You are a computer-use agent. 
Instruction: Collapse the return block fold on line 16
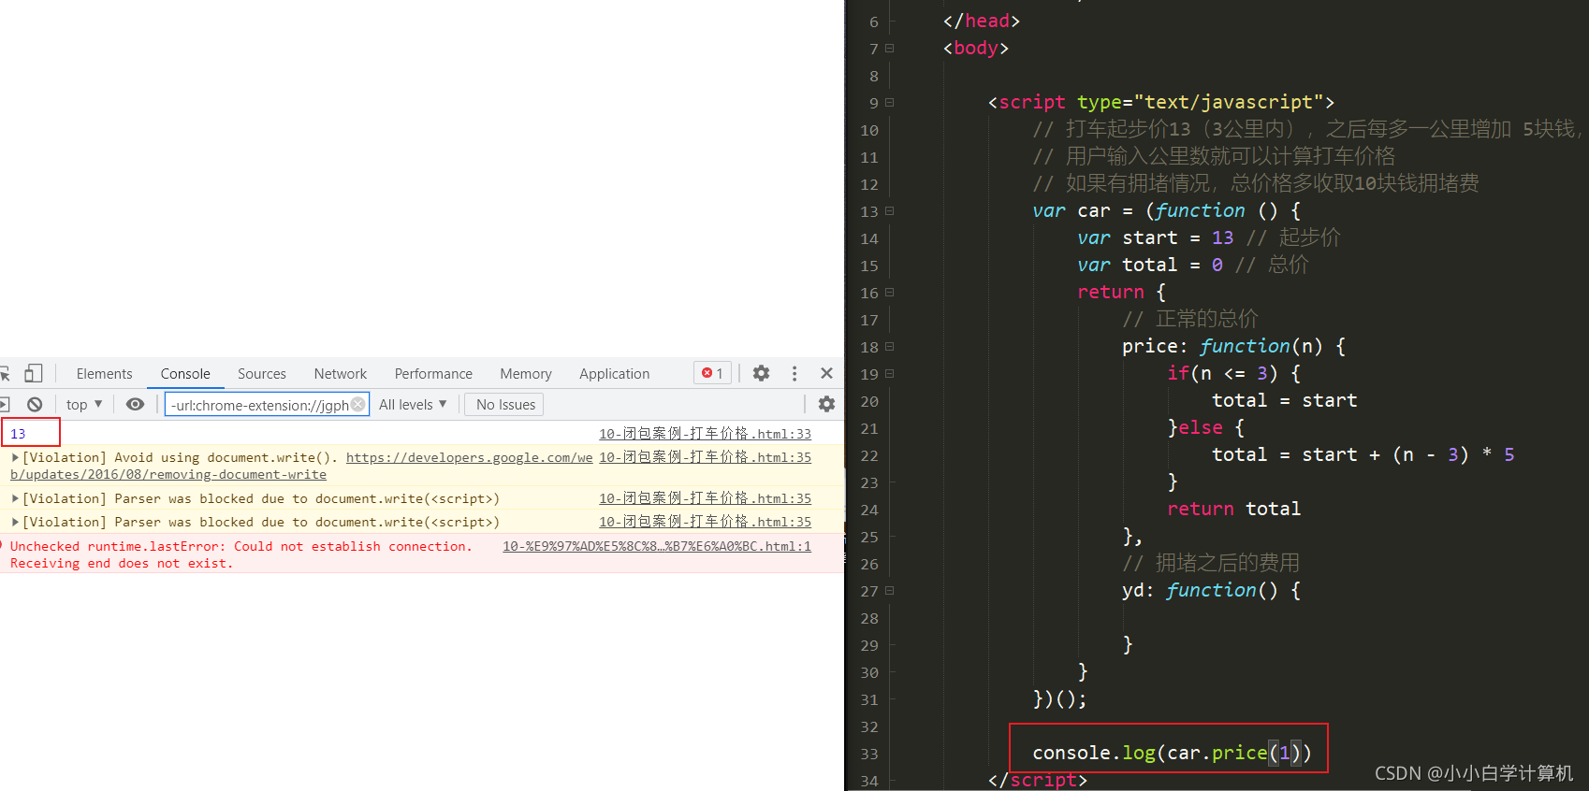[x=889, y=292]
